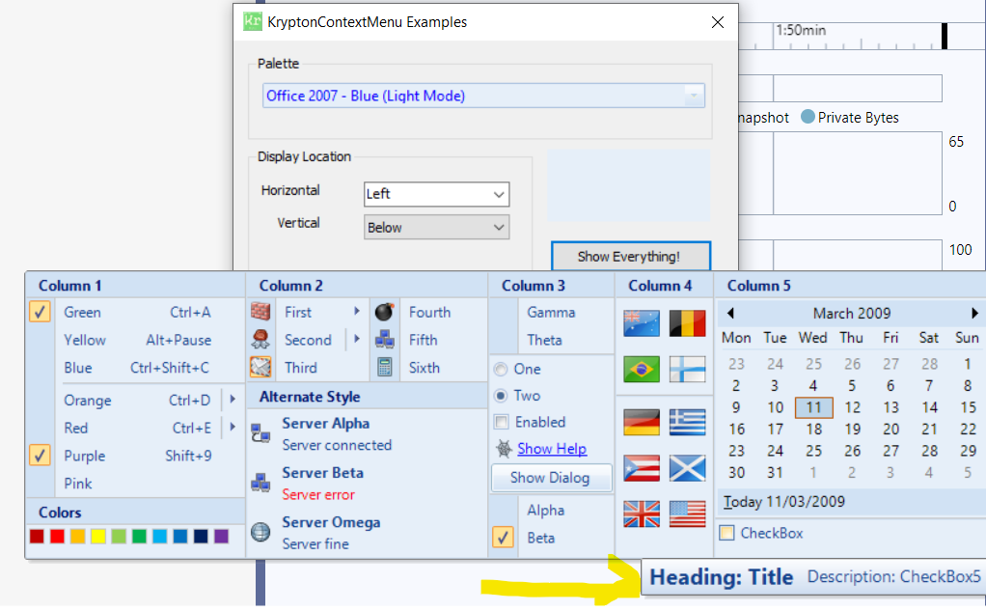Click the black bomb icon beside Fourth
Viewport: 986px width, 611px height.
coord(384,312)
